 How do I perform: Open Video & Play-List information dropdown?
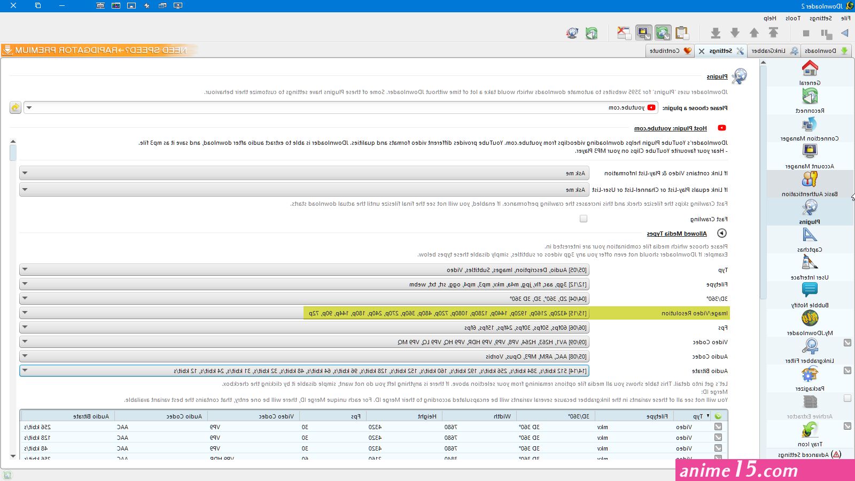(x=304, y=173)
